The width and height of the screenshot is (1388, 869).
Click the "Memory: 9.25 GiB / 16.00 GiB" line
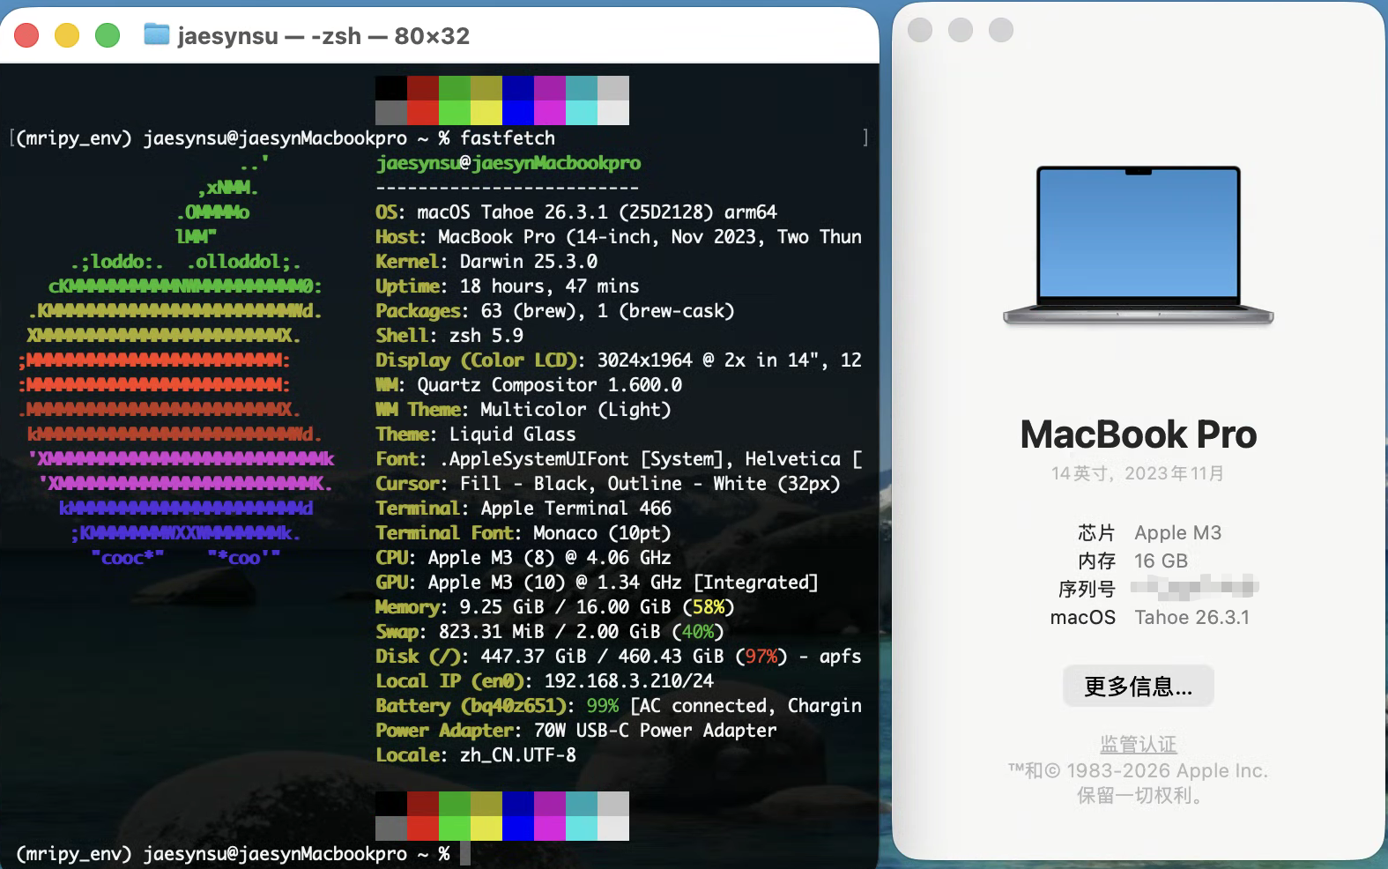[x=555, y=607]
